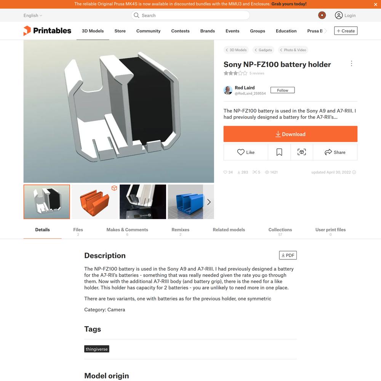Dismiss the orange promo banner
Image resolution: width=381 pixels, height=381 pixels.
375,4
